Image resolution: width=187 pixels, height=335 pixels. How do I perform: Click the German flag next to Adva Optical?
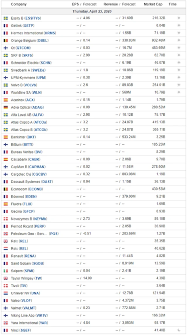[x=6, y=107]
